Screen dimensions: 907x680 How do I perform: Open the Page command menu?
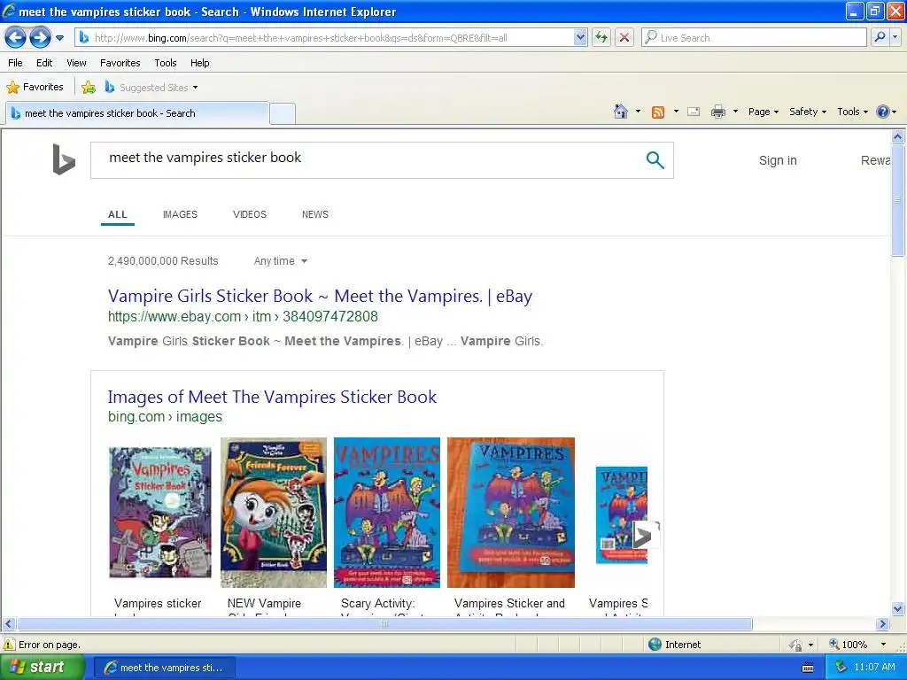tap(763, 112)
